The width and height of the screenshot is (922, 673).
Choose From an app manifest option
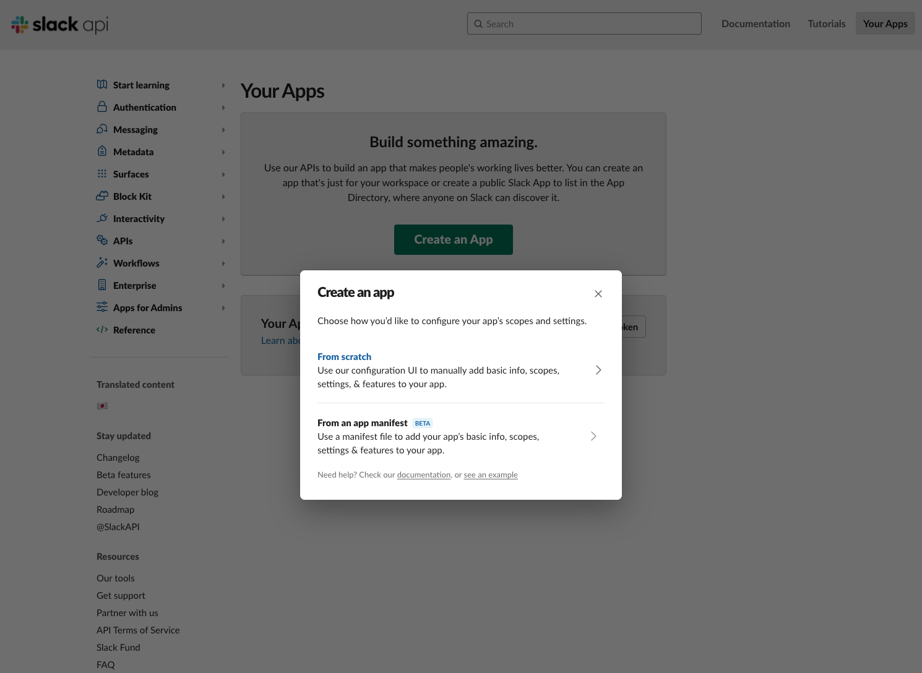[362, 423]
